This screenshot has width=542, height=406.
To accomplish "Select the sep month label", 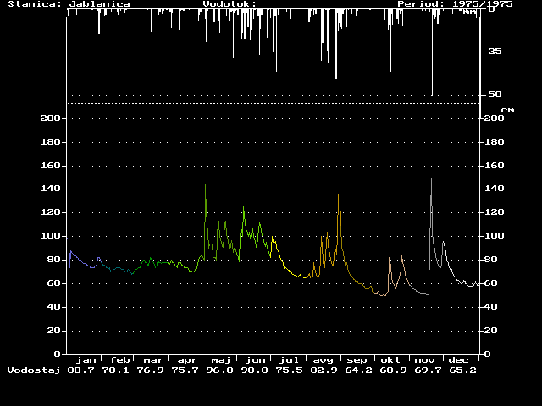I will [357, 360].
